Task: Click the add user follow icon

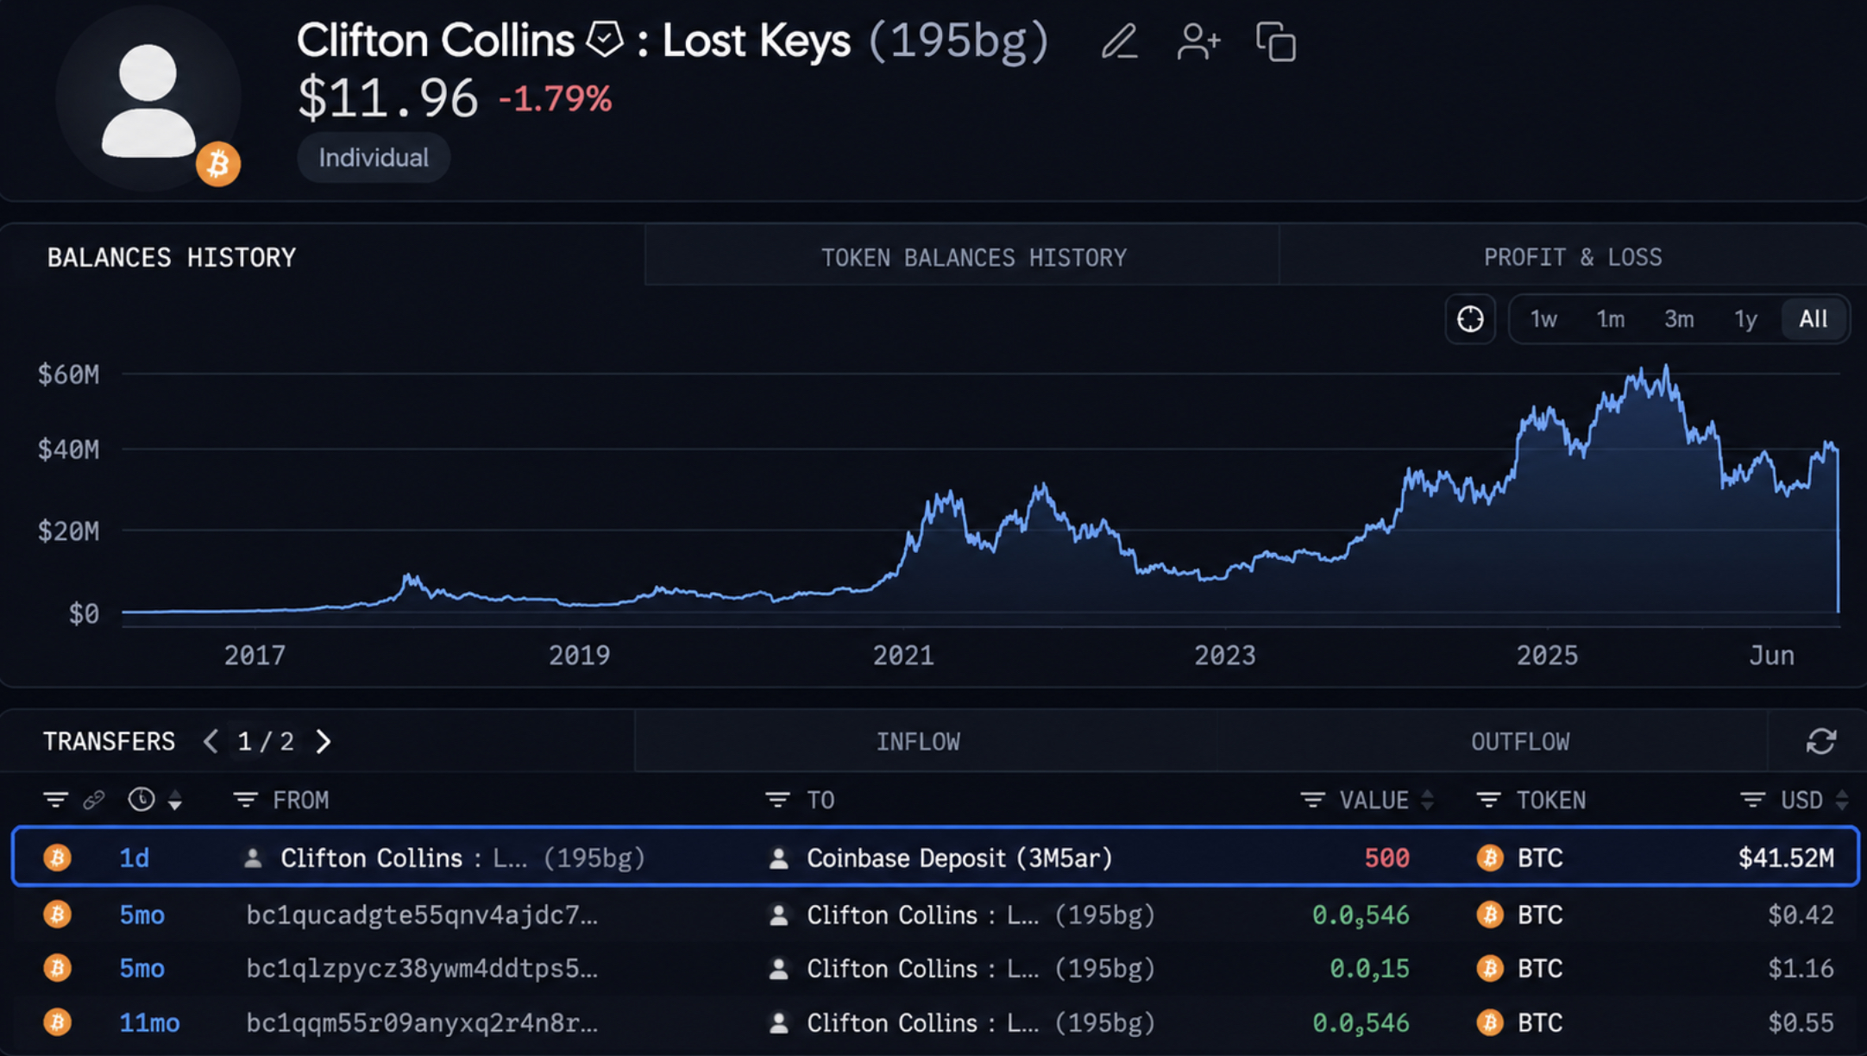Action: pyautogui.click(x=1198, y=41)
